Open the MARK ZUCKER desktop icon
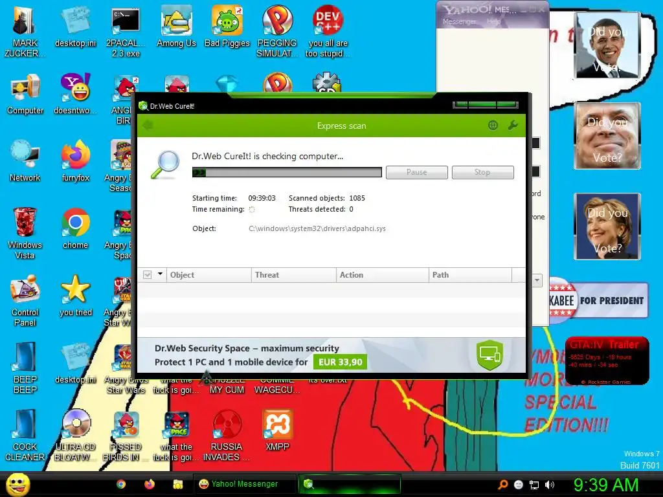Screen dimensions: 663x497 point(25,32)
